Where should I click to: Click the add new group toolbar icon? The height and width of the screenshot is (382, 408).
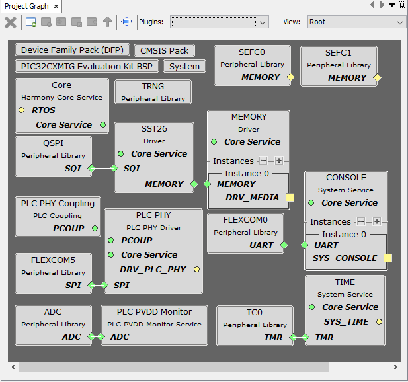[31, 22]
